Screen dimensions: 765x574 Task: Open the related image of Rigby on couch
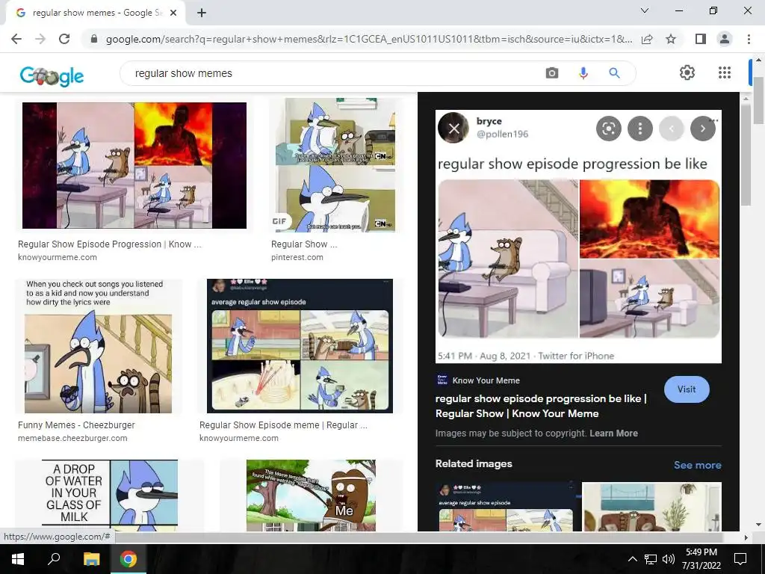click(651, 507)
